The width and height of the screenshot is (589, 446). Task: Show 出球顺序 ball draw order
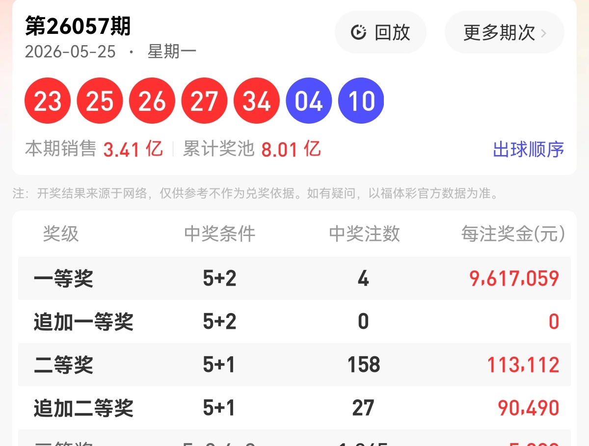click(x=528, y=149)
